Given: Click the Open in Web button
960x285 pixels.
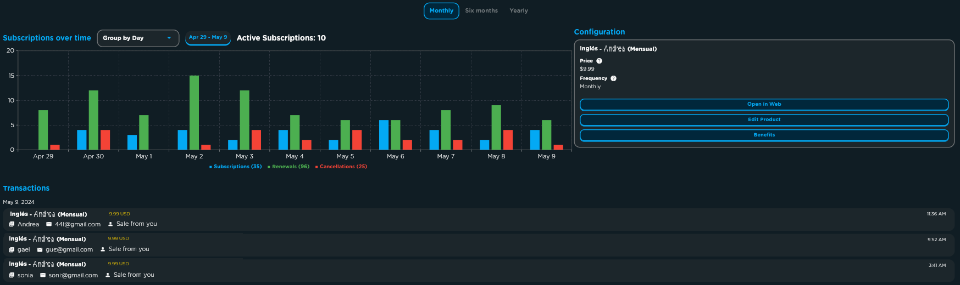Looking at the screenshot, I should 764,104.
